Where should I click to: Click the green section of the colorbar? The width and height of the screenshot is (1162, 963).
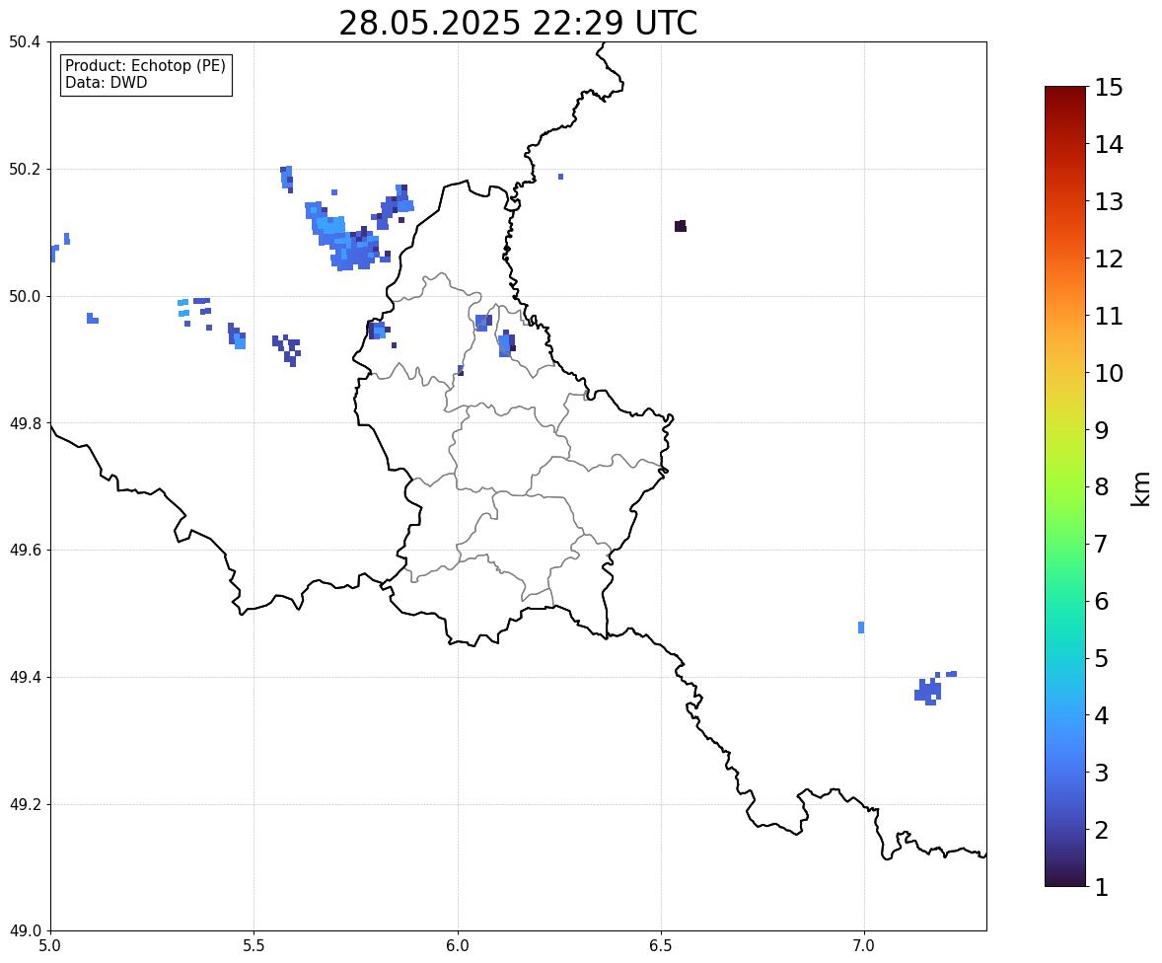click(x=1065, y=519)
